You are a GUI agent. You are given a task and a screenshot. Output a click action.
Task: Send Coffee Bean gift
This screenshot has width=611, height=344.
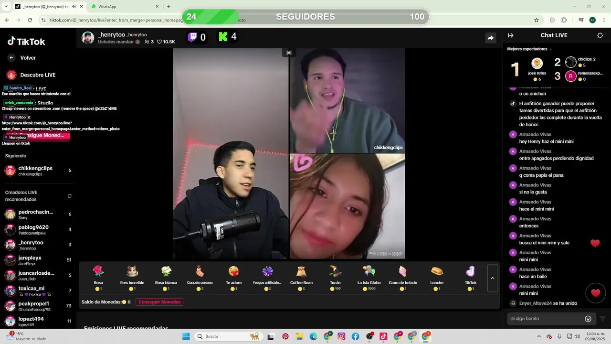301,278
